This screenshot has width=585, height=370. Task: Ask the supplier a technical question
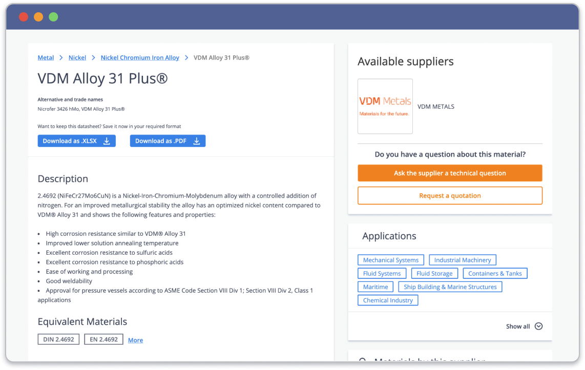[450, 173]
